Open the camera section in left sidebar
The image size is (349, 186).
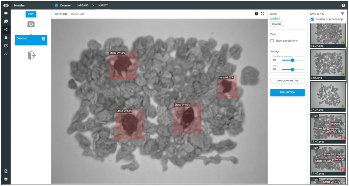[5, 14]
